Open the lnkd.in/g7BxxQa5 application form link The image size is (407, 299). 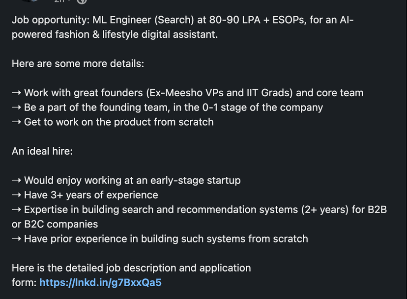tap(100, 282)
